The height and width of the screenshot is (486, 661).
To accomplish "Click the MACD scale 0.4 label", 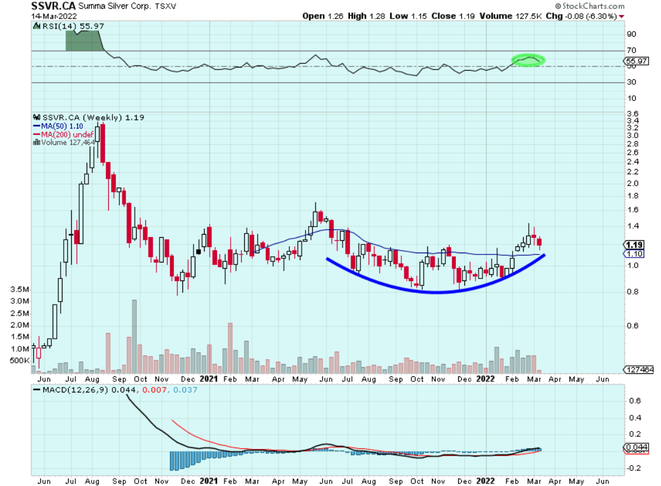I will point(635,418).
